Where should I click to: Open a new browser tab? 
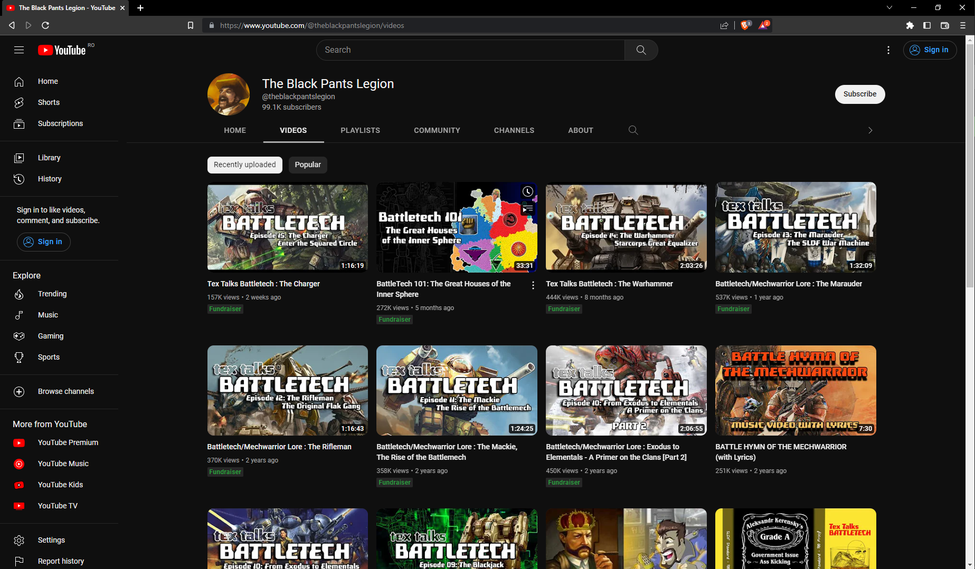coord(140,8)
